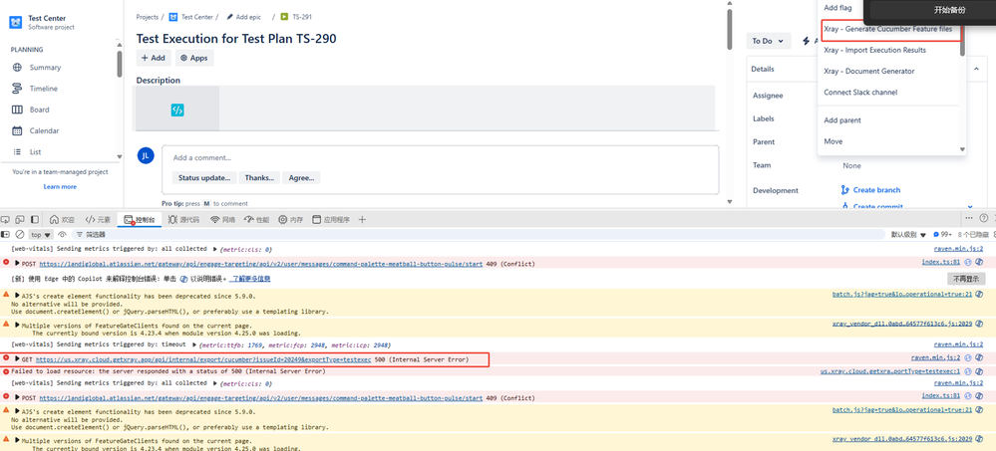Click the 不再显示 button
Viewport: 996px width, 451px height.
[966, 279]
